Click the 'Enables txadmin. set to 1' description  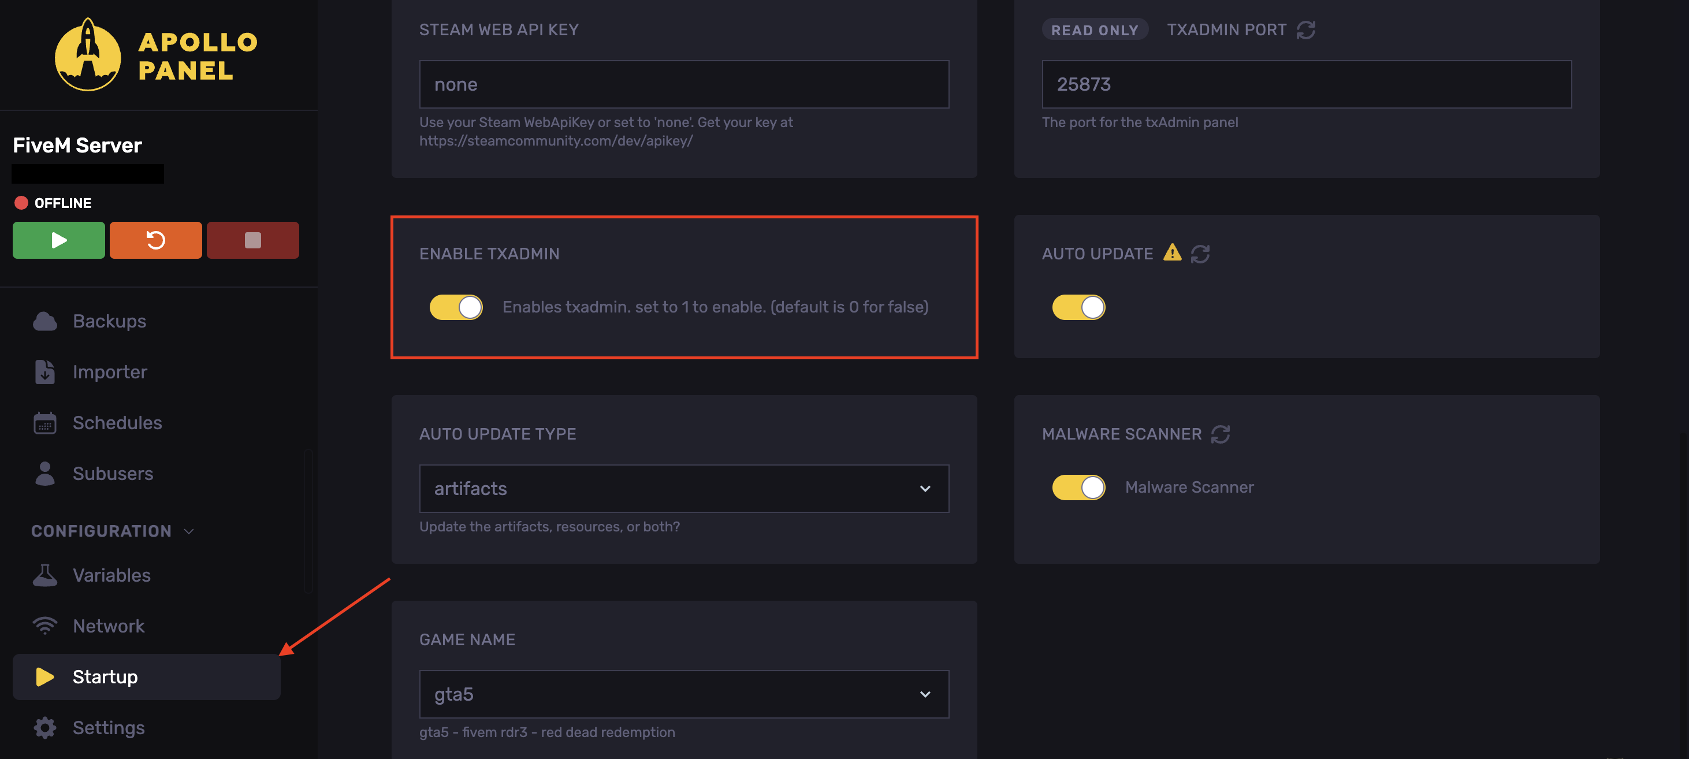tap(715, 307)
